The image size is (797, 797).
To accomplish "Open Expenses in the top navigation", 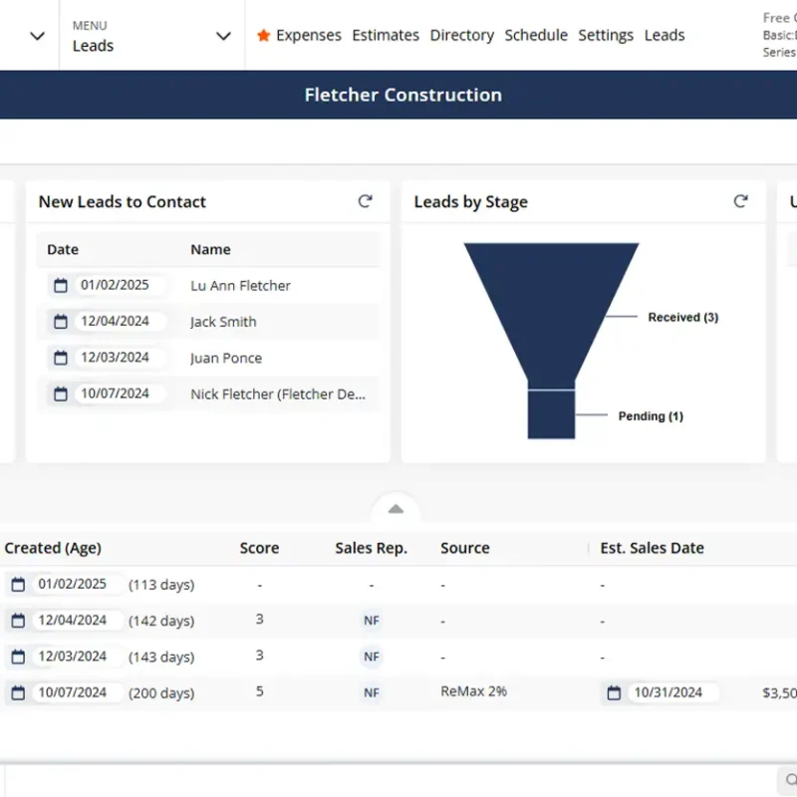I will point(309,35).
